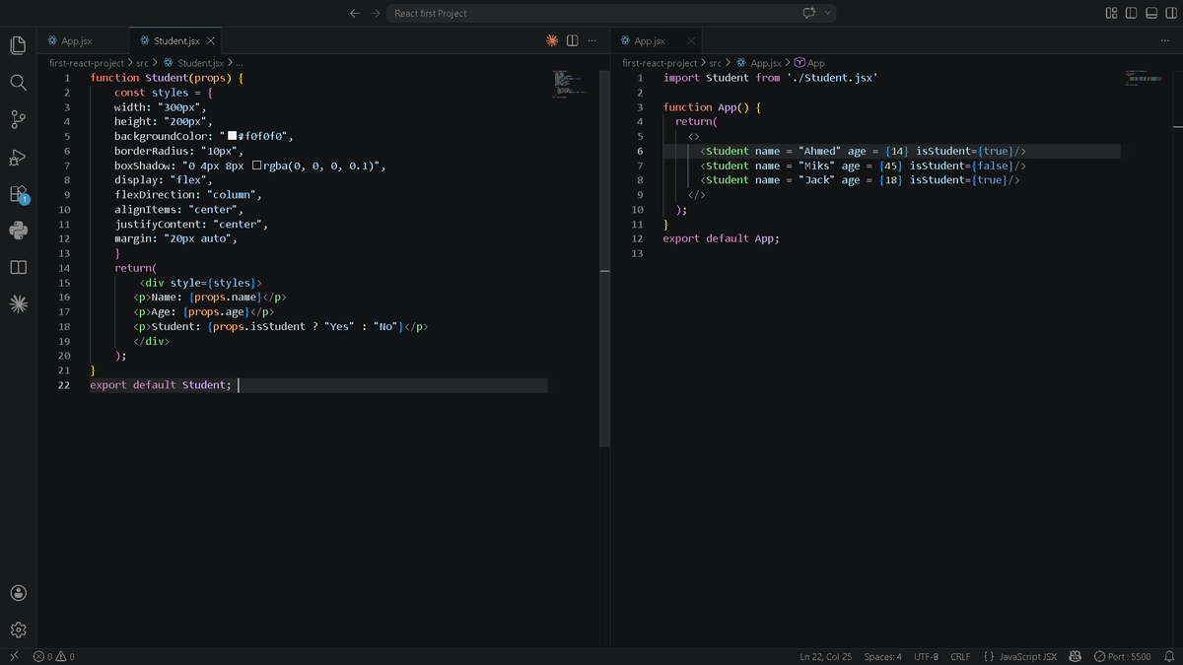This screenshot has width=1183, height=665.
Task: Open the Python icon in activity bar
Action: [x=18, y=231]
